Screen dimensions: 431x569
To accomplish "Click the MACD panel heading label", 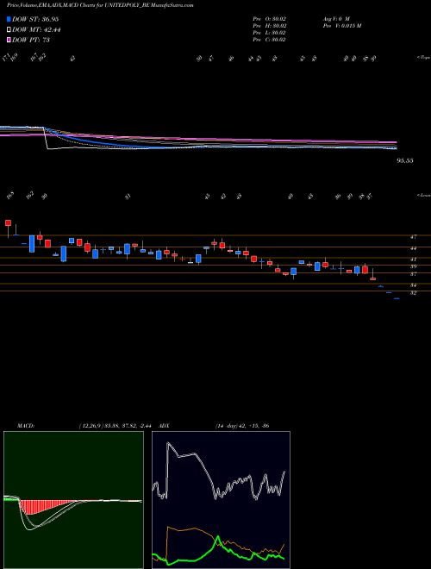I will (x=25, y=426).
